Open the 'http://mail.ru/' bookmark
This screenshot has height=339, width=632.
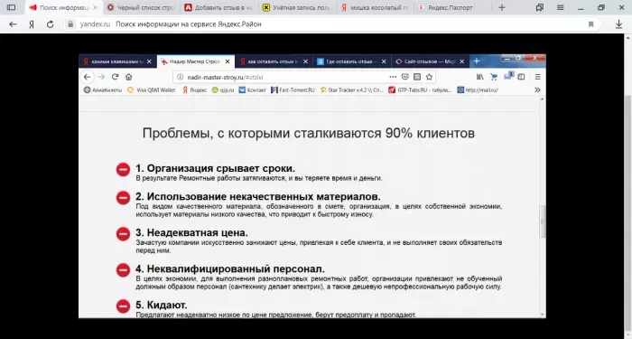(x=478, y=90)
